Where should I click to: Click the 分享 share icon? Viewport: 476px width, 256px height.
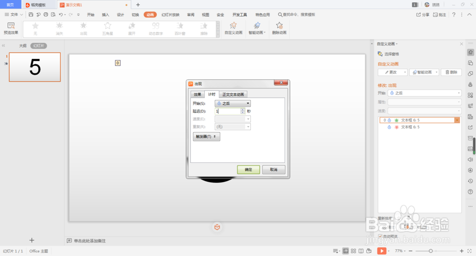(418, 15)
